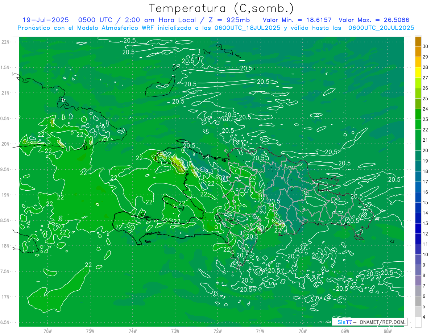The height and width of the screenshot is (336, 435).
Task: Click the "72W" longitude axis label
Action: tap(217, 331)
